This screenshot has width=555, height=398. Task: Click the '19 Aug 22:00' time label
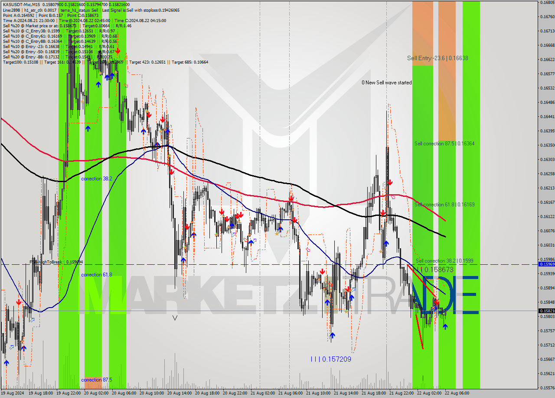point(69,394)
